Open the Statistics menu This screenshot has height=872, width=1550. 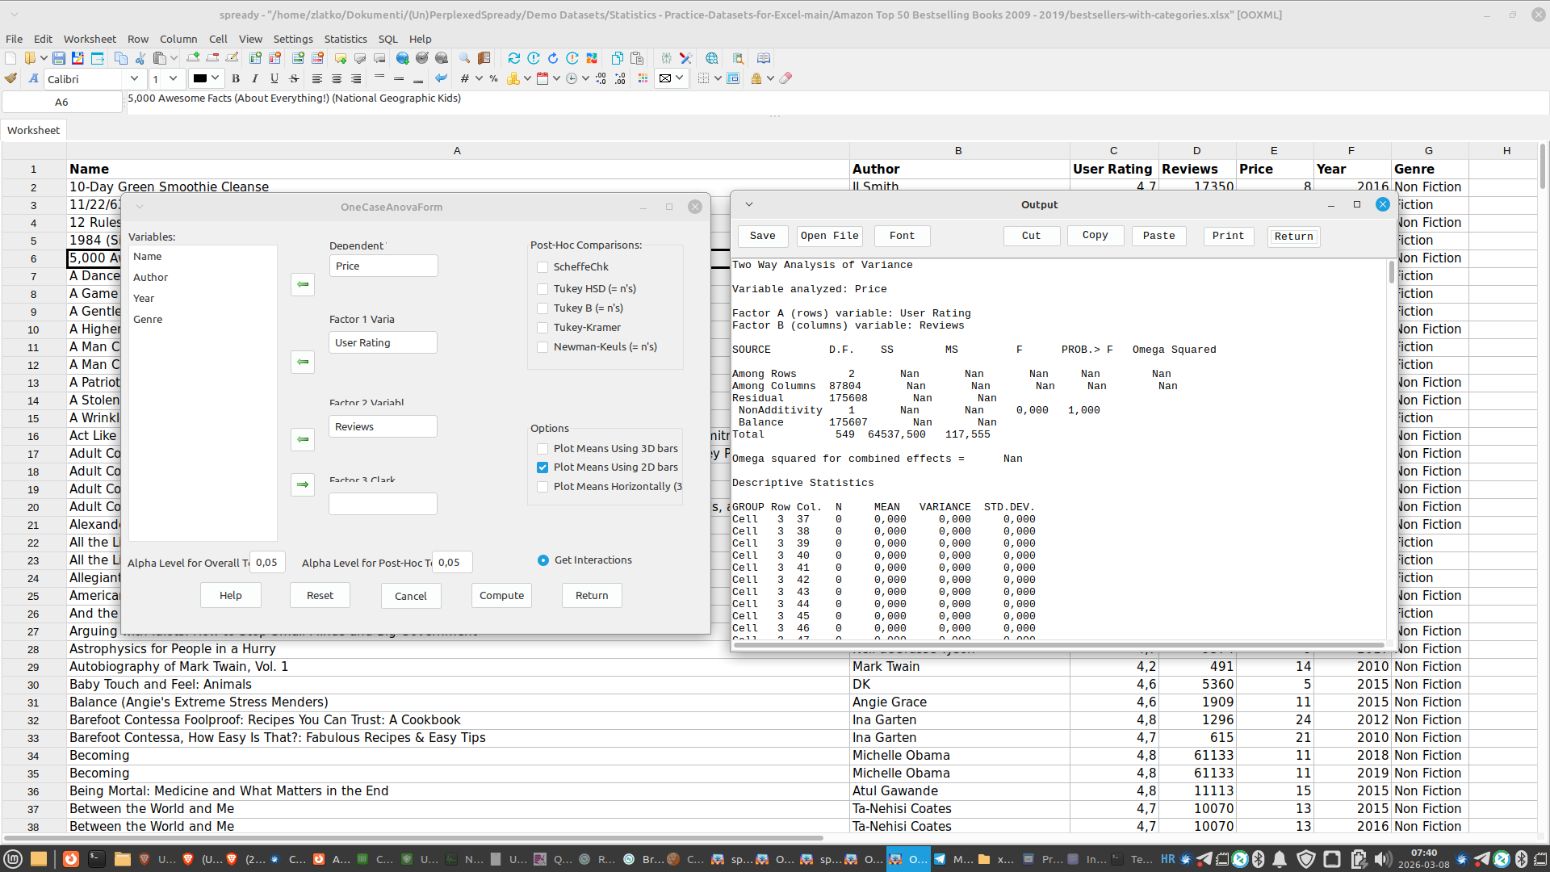(x=345, y=39)
